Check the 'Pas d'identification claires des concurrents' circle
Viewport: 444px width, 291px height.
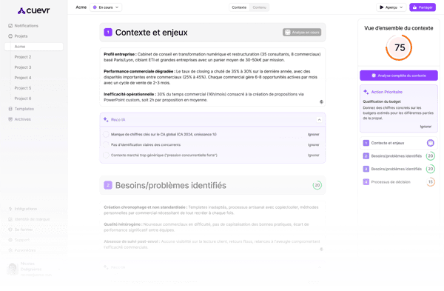(106, 145)
